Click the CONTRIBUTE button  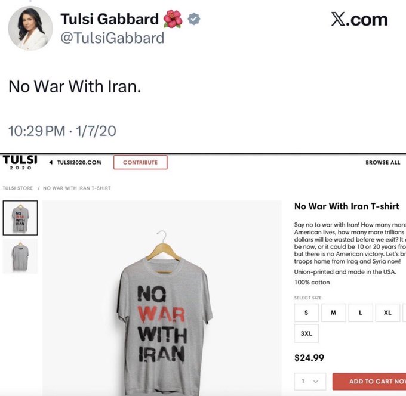point(140,162)
